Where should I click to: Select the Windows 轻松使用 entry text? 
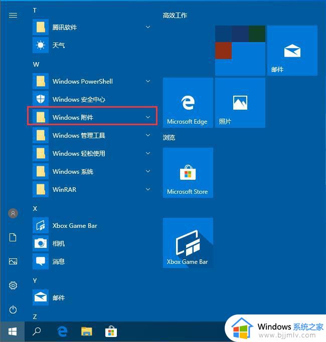(x=79, y=153)
